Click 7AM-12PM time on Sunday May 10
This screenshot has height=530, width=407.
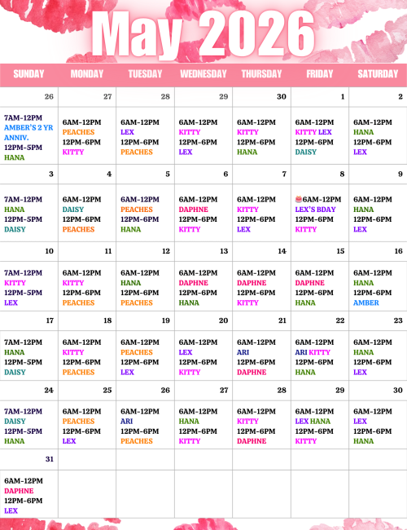[x=24, y=273]
